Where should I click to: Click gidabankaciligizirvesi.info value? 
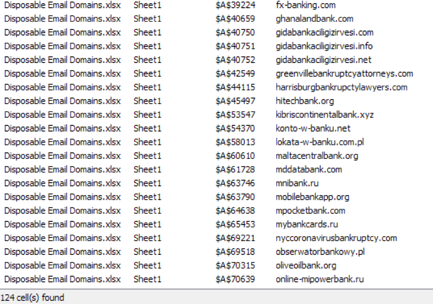point(324,46)
